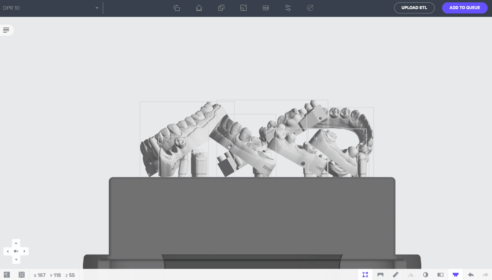The width and height of the screenshot is (492, 280).
Task: Open the 123 labeling tool
Action: click(x=266, y=8)
